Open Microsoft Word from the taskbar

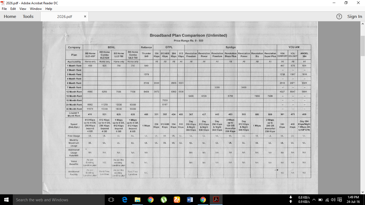[190, 200]
